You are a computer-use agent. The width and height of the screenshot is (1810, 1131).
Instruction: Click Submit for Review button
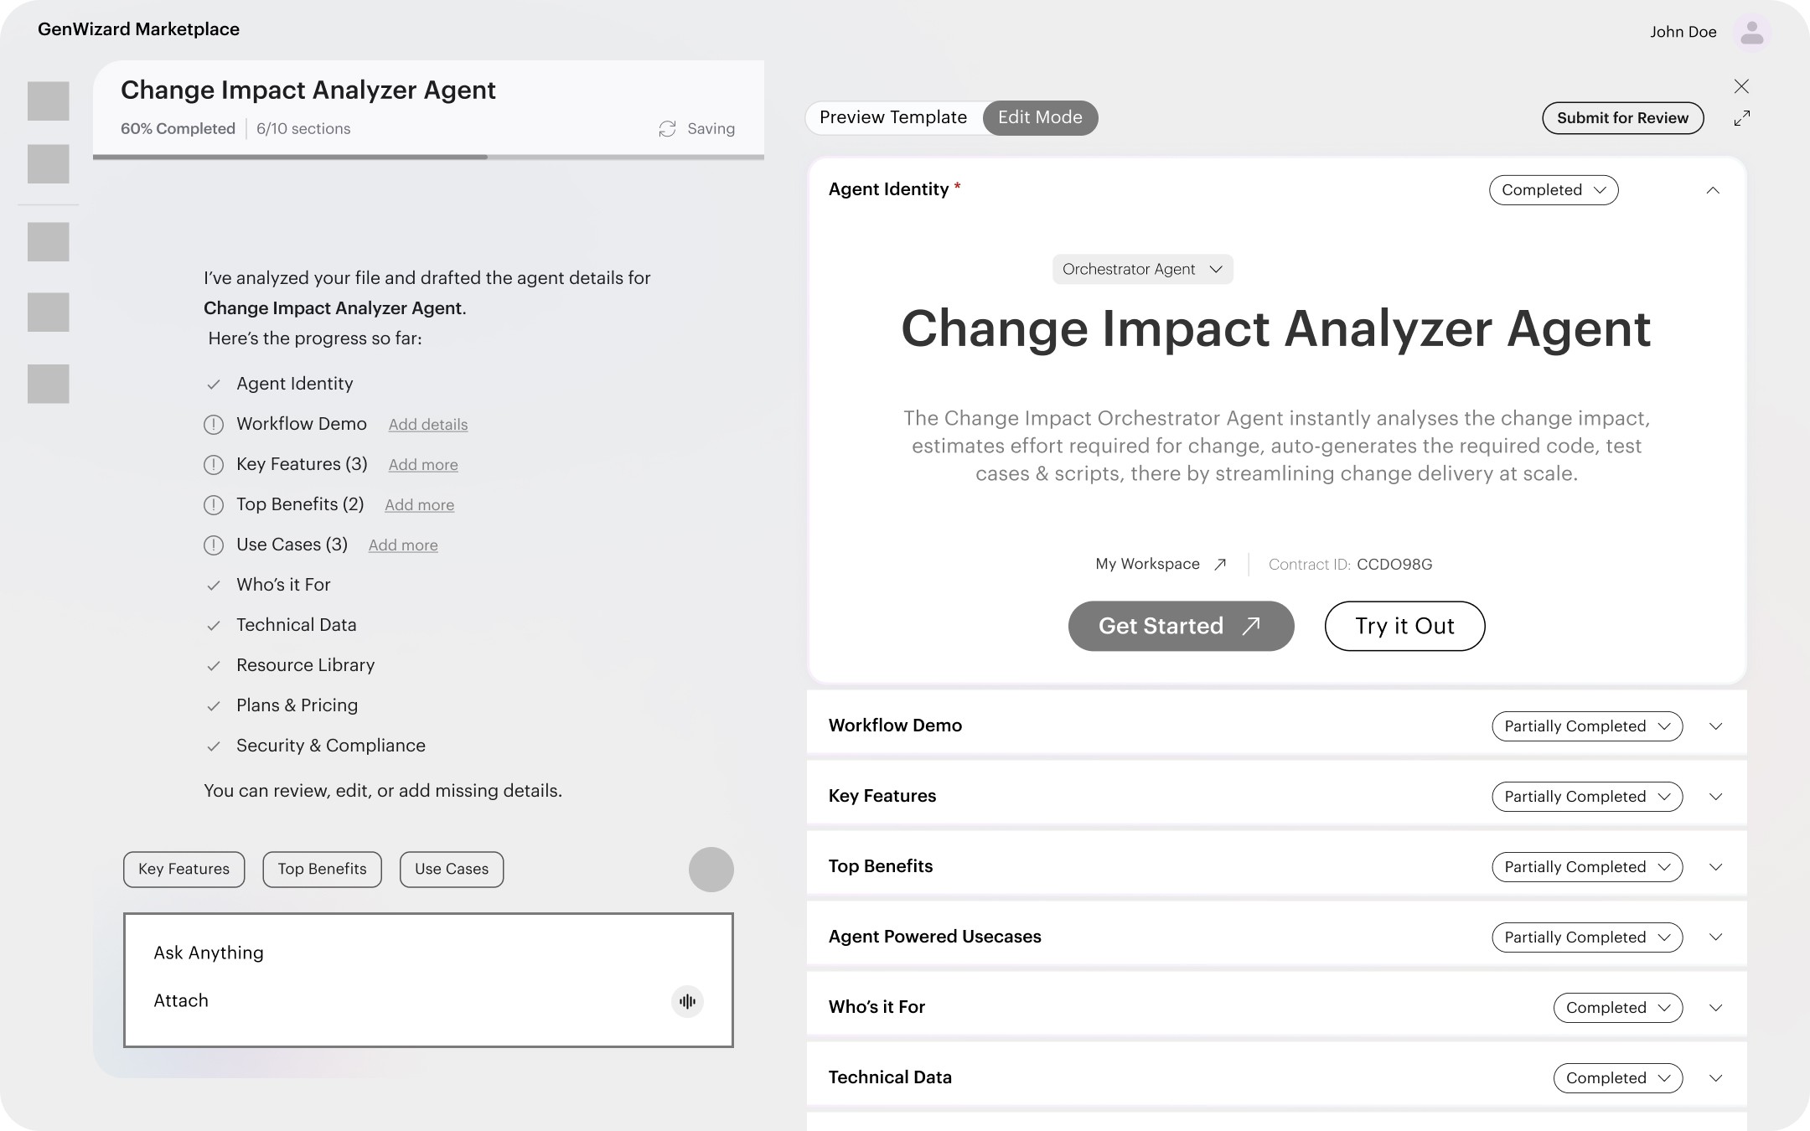pos(1622,118)
